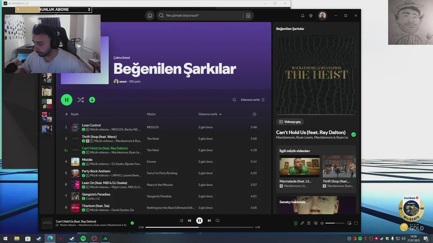
Task: Open the play queue icon
Action: click(309, 223)
